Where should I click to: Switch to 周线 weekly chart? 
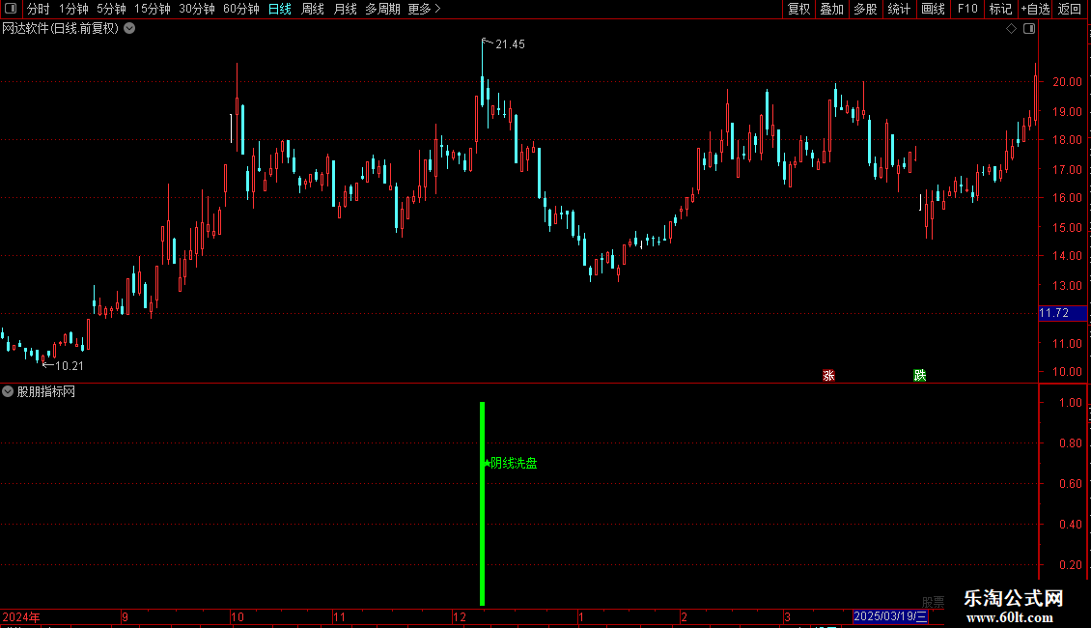tap(313, 9)
